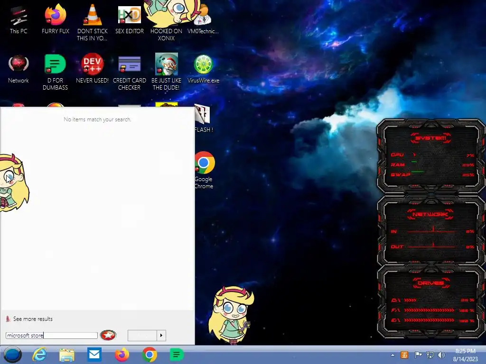Open the VLC cone desktop shortcut
Viewport: 486px width, 364px height.
(x=92, y=22)
